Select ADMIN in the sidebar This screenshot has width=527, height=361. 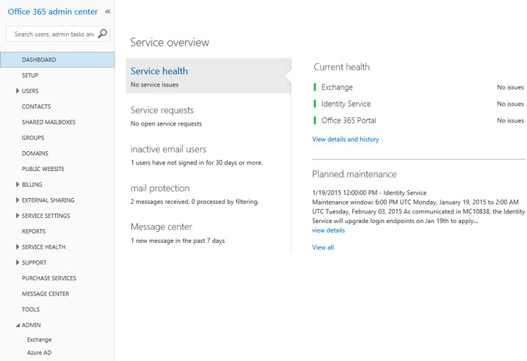click(x=32, y=325)
